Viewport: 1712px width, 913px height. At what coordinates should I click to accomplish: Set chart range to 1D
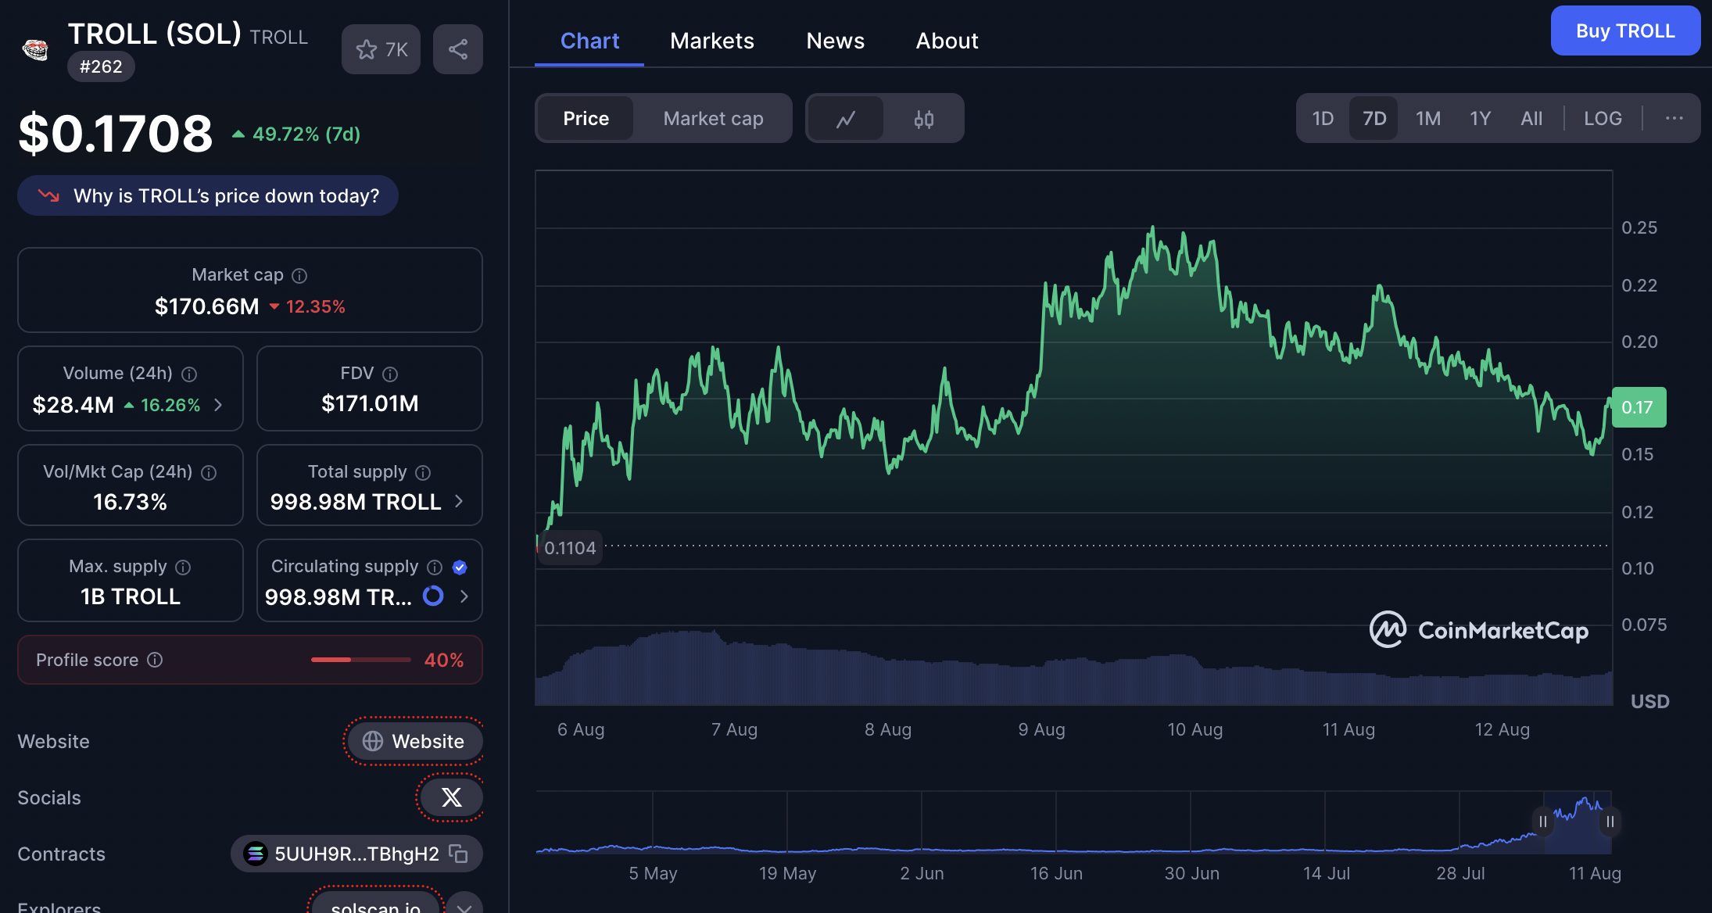tap(1323, 118)
